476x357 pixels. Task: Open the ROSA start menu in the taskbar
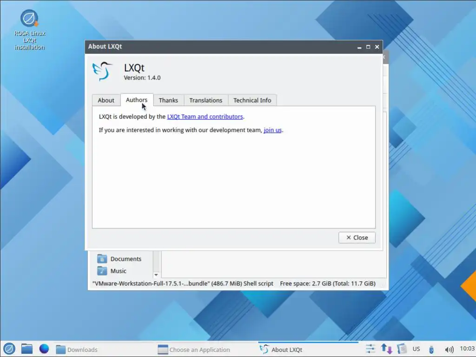[x=9, y=349]
